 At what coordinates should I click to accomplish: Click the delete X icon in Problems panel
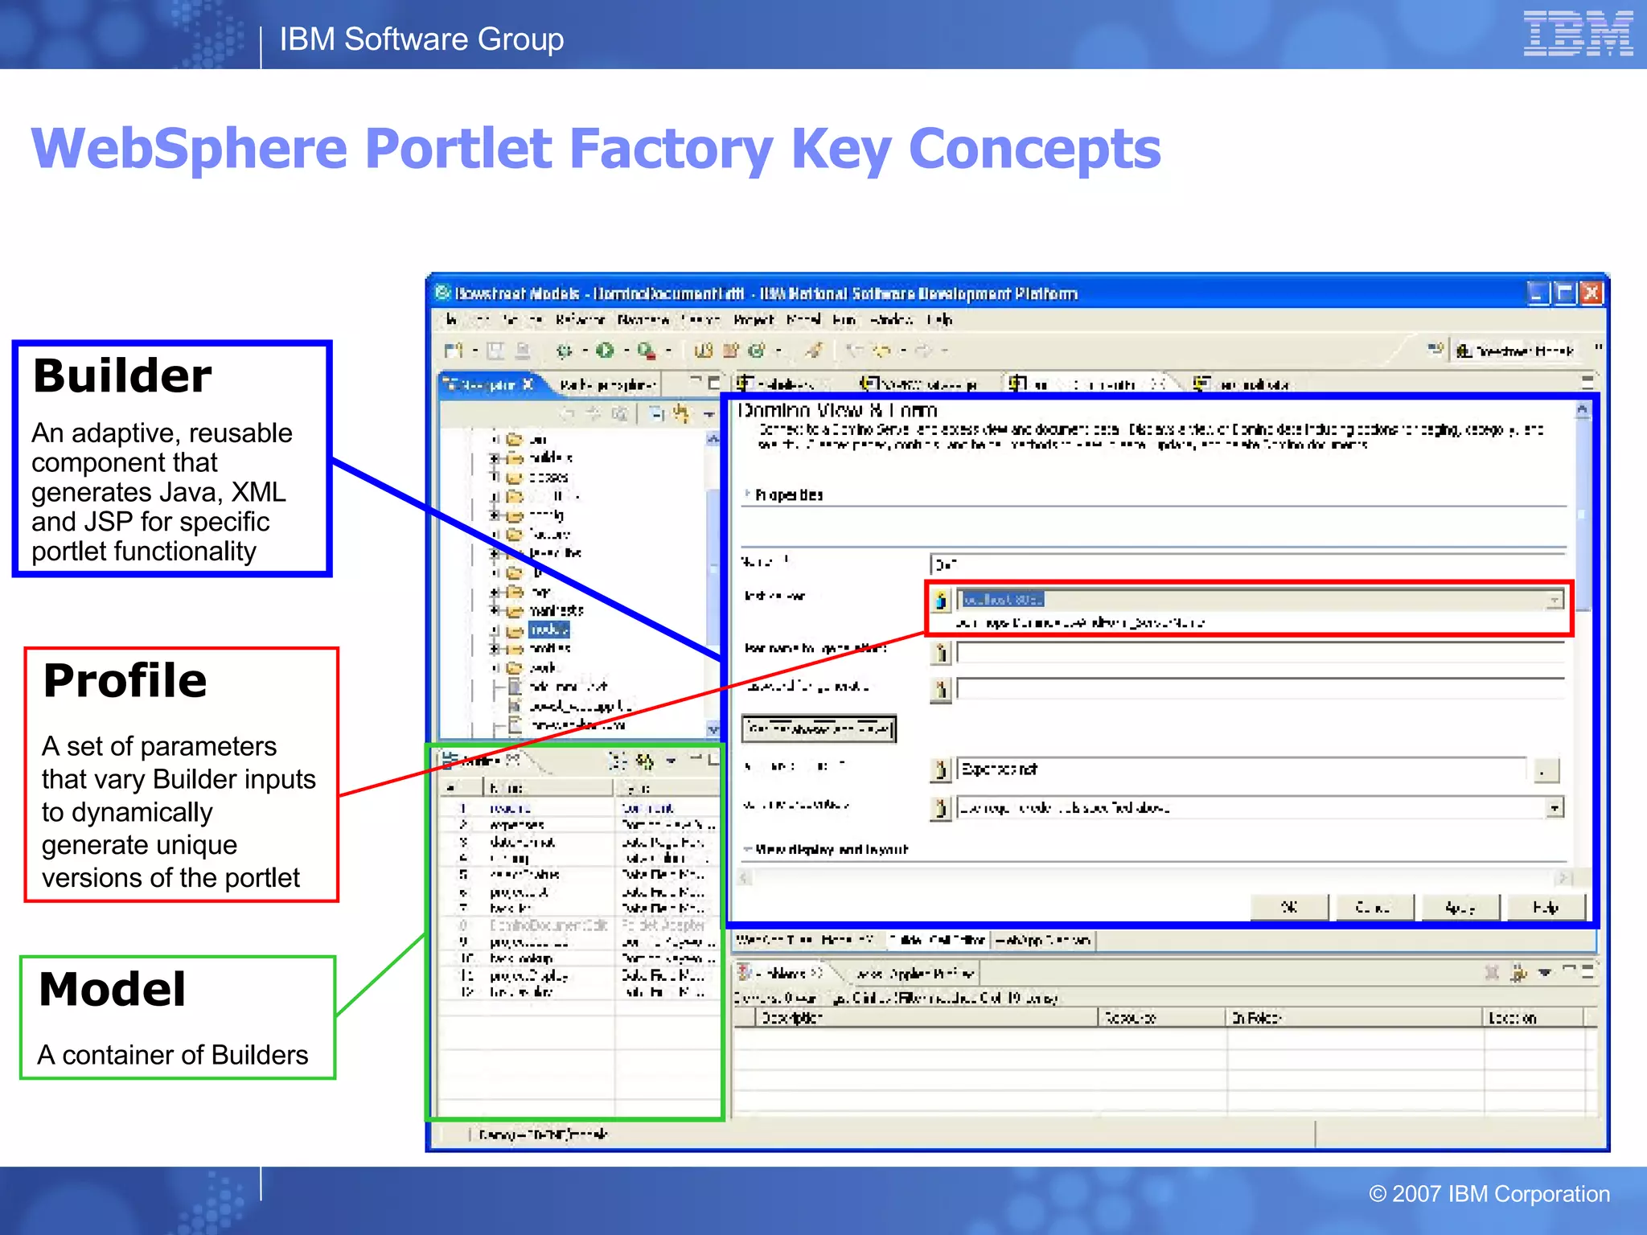pos(1492,974)
